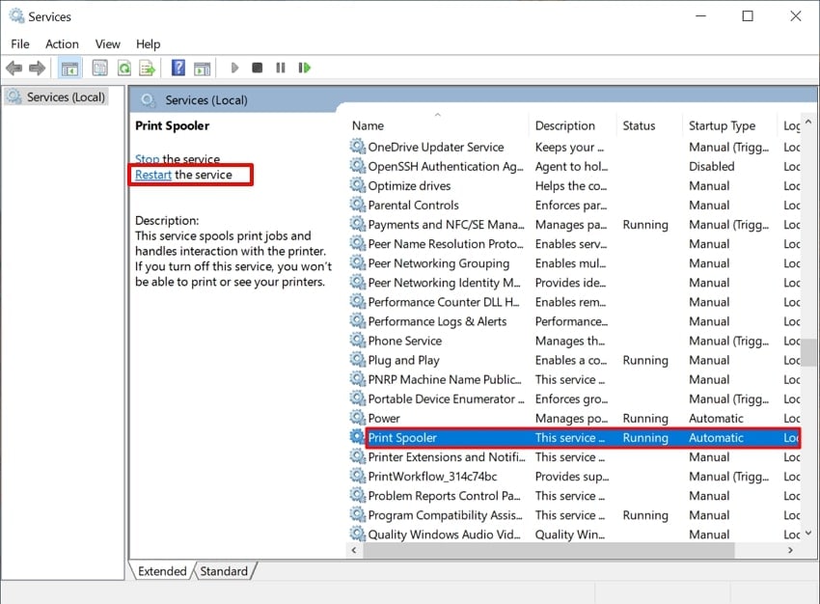Restart the Print Spooler via Restart link
This screenshot has width=820, height=604.
(152, 175)
